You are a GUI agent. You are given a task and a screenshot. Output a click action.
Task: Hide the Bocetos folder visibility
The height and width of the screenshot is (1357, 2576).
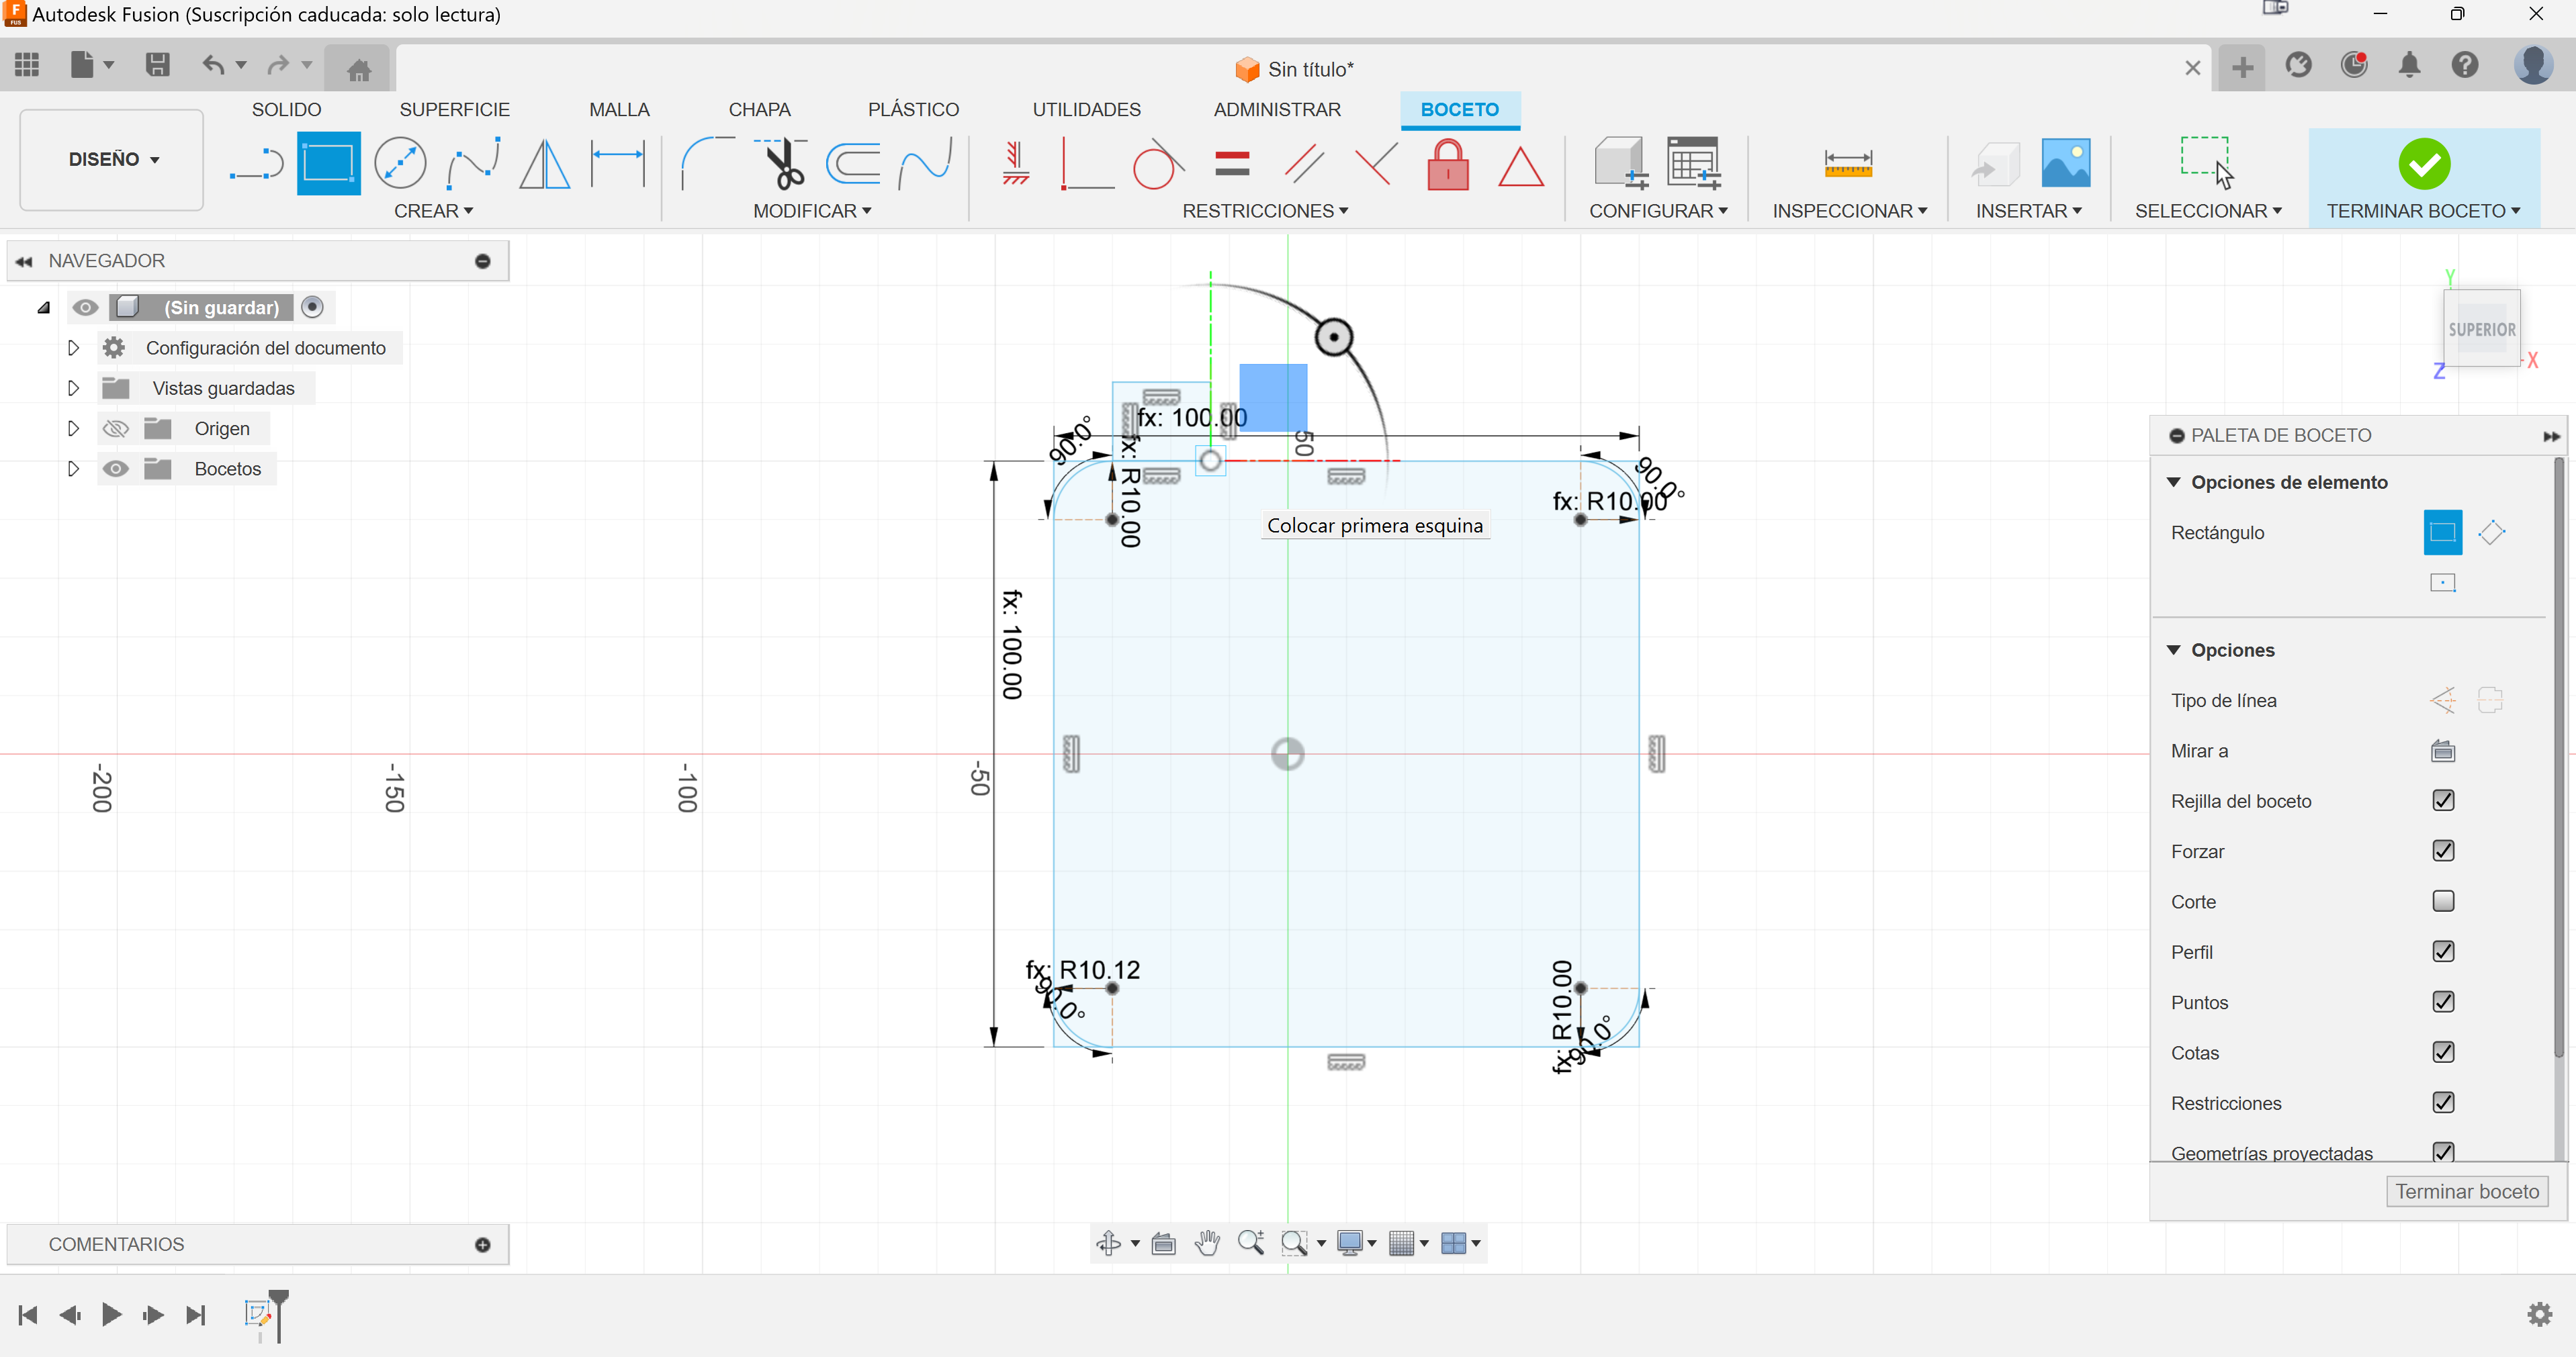tap(116, 469)
